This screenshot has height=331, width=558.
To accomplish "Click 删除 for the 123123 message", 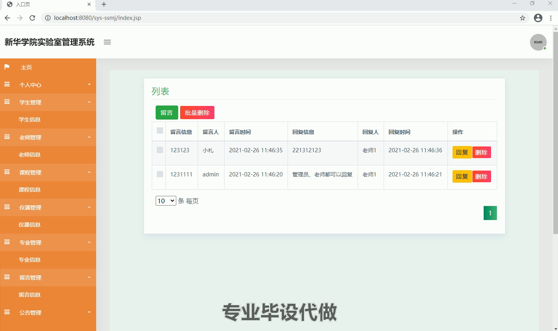I will [481, 152].
